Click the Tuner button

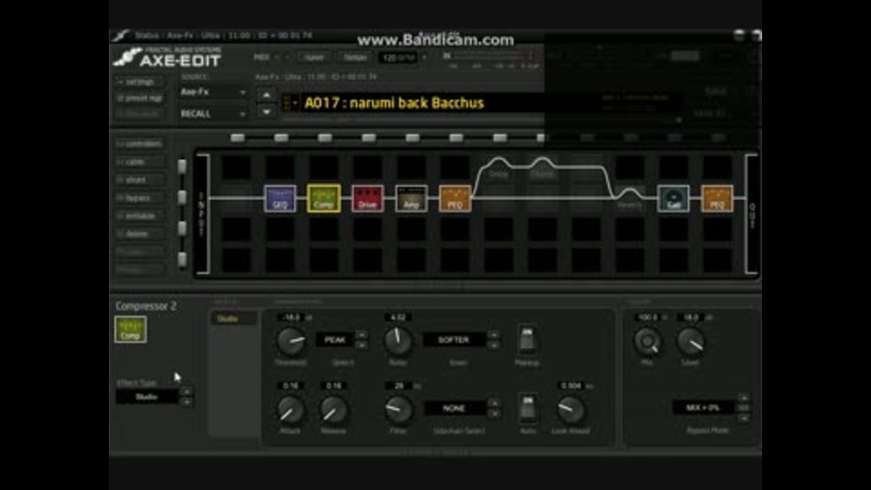[314, 57]
